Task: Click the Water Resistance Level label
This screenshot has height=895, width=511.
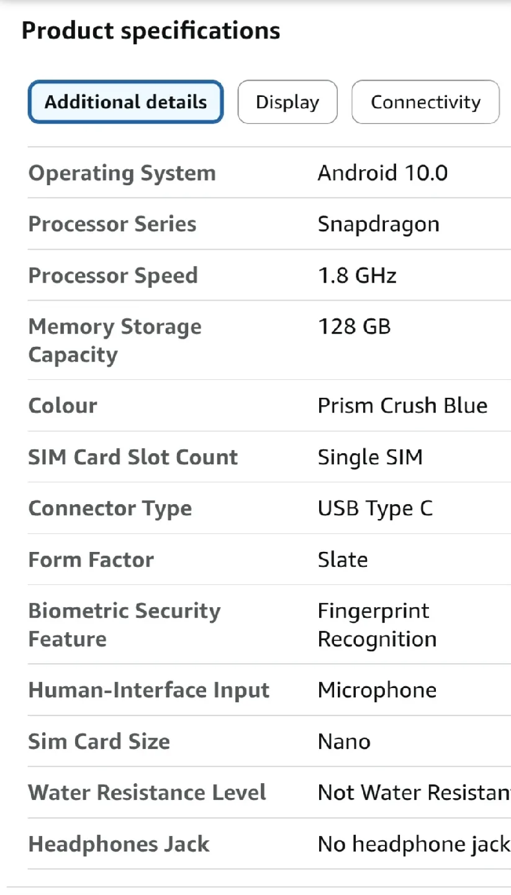Action: point(147,792)
